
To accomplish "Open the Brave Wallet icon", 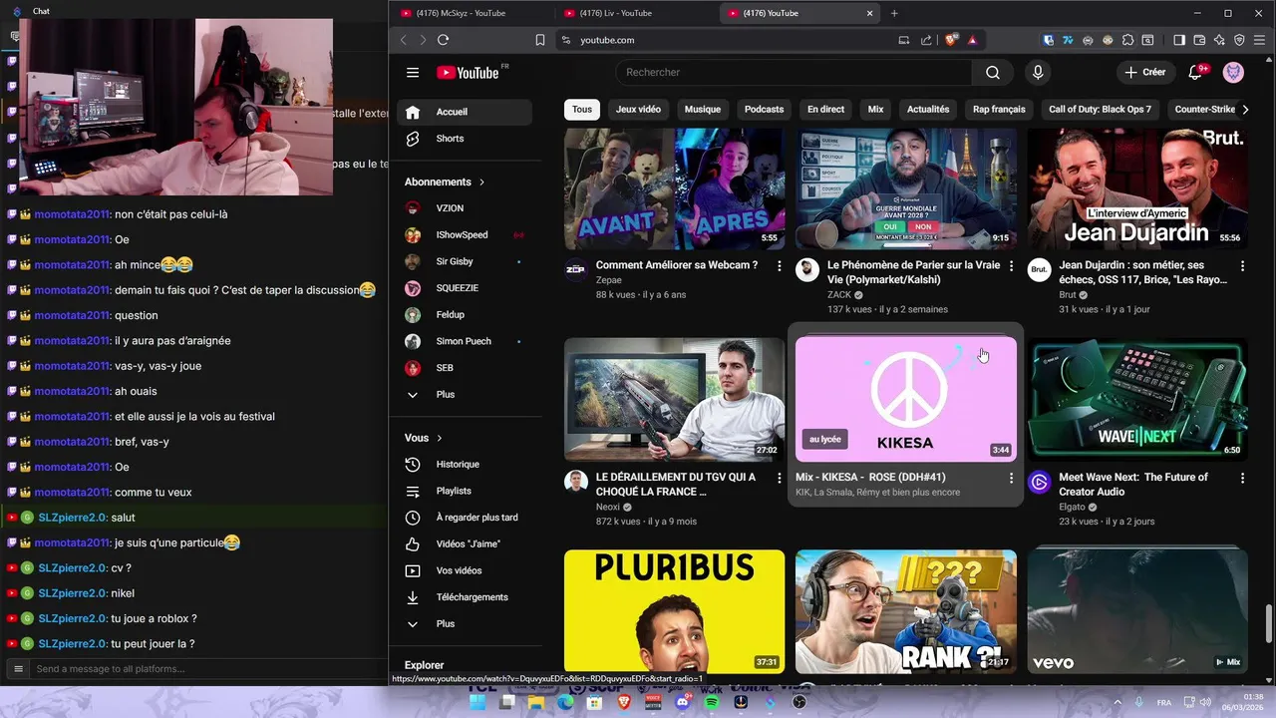I will pyautogui.click(x=1199, y=40).
